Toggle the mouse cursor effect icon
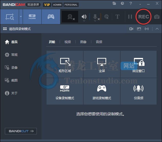The image size is (162, 142). pos(106,17)
